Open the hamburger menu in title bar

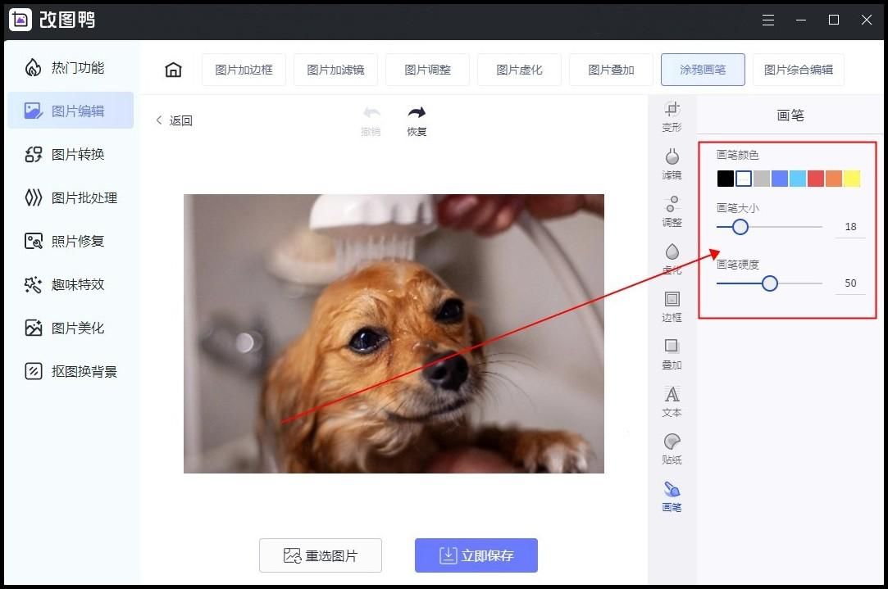coord(768,20)
